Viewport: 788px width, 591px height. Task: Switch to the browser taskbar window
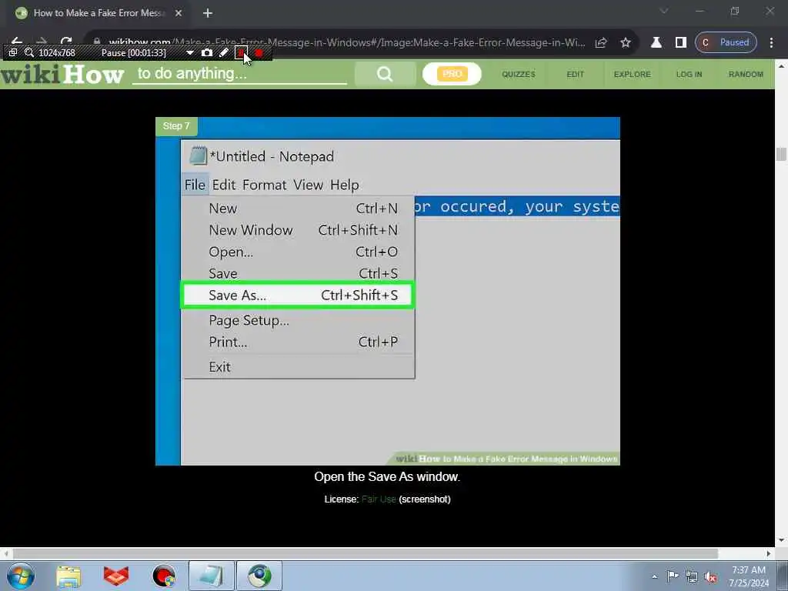tap(259, 576)
